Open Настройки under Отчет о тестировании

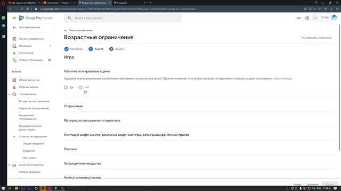29,158
